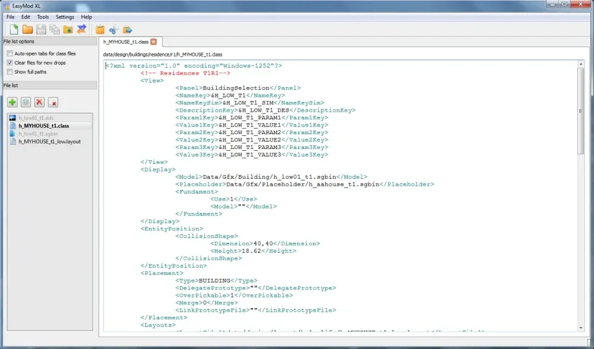Image resolution: width=594 pixels, height=349 pixels.
Task: Open the File menu
Action: pos(11,17)
